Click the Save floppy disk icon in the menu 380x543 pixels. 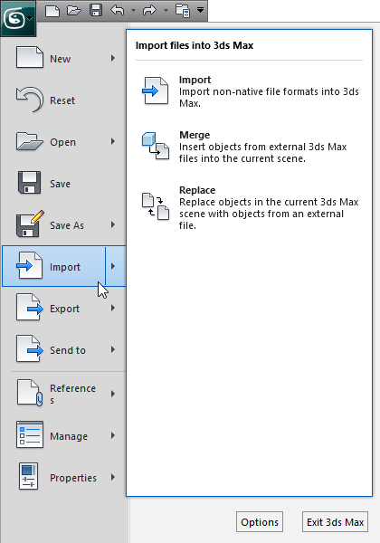(x=30, y=182)
